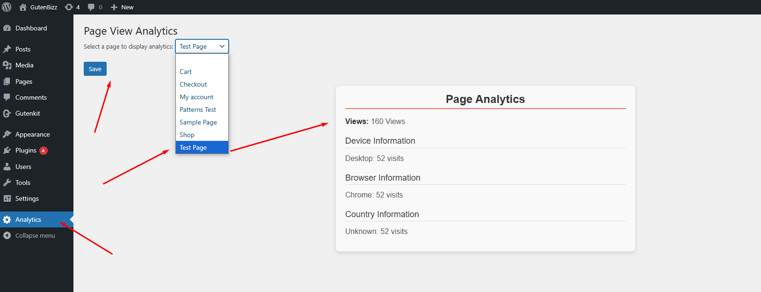This screenshot has height=292, width=761.
Task: Click the Posts pushpin icon
Action: coord(7,49)
